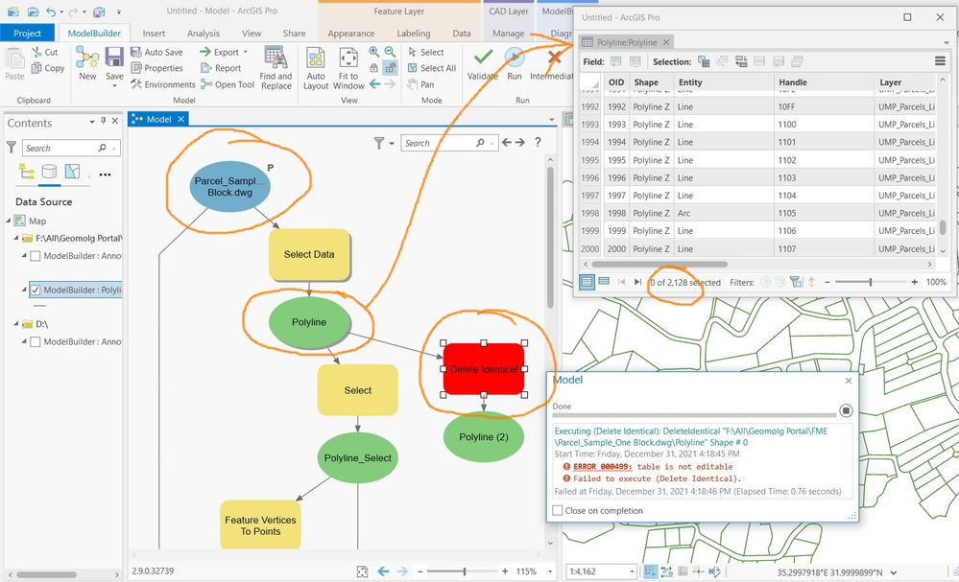Click the Feature Vertices To Points node
This screenshot has width=959, height=582.
pyautogui.click(x=260, y=524)
